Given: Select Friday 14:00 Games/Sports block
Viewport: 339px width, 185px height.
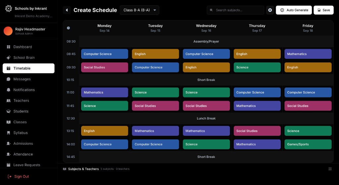Looking at the screenshot, I should tap(308, 144).
